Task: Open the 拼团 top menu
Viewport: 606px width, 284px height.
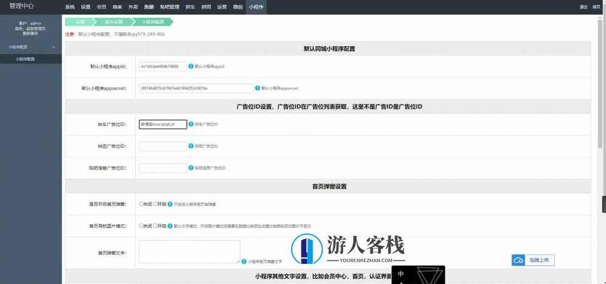Action: coord(206,7)
